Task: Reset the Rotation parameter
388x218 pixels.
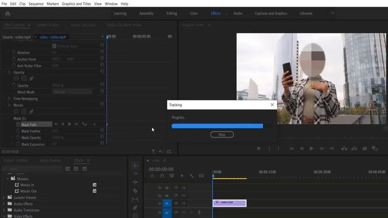Action: [x=102, y=51]
